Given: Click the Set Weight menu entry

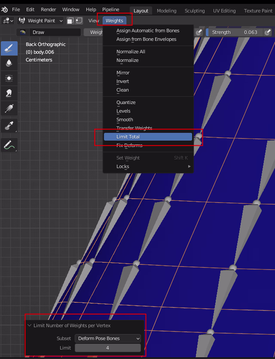Looking at the screenshot, I should (x=148, y=158).
